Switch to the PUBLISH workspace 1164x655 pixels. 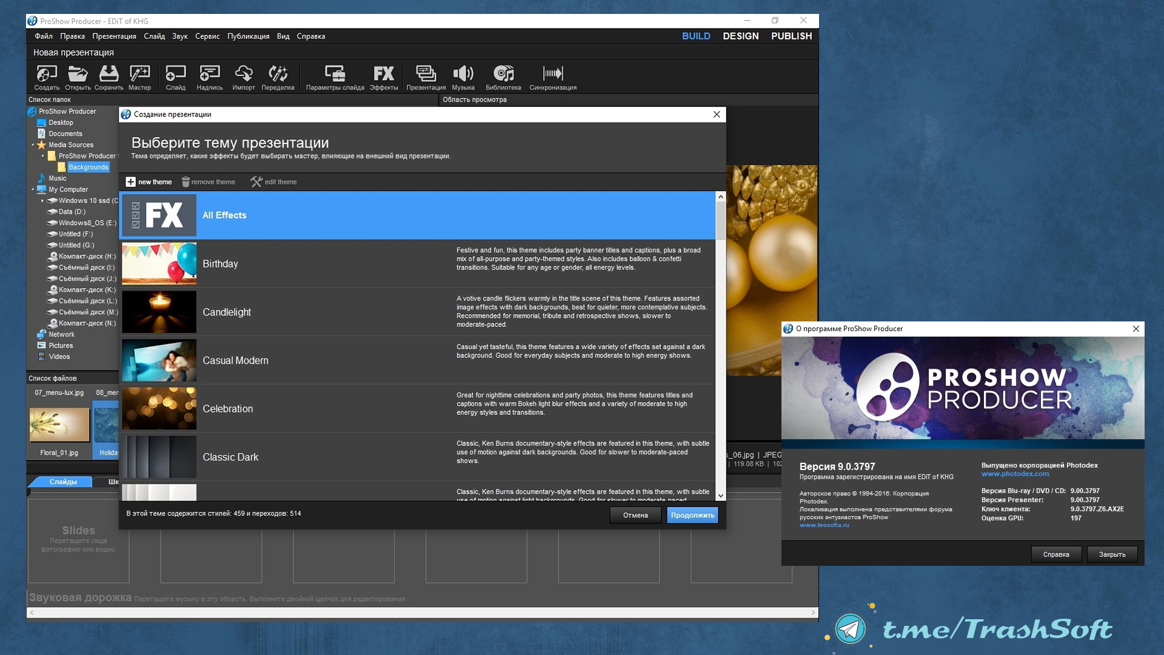click(791, 36)
